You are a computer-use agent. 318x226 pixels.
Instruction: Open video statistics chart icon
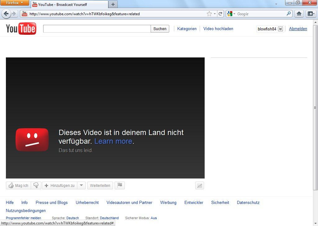click(200, 186)
